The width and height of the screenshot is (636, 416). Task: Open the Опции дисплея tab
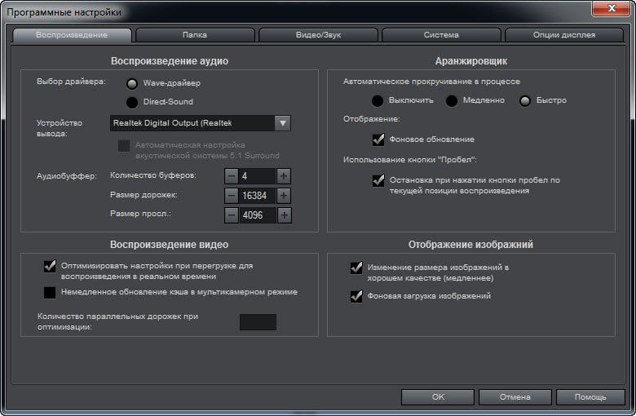pyautogui.click(x=564, y=35)
